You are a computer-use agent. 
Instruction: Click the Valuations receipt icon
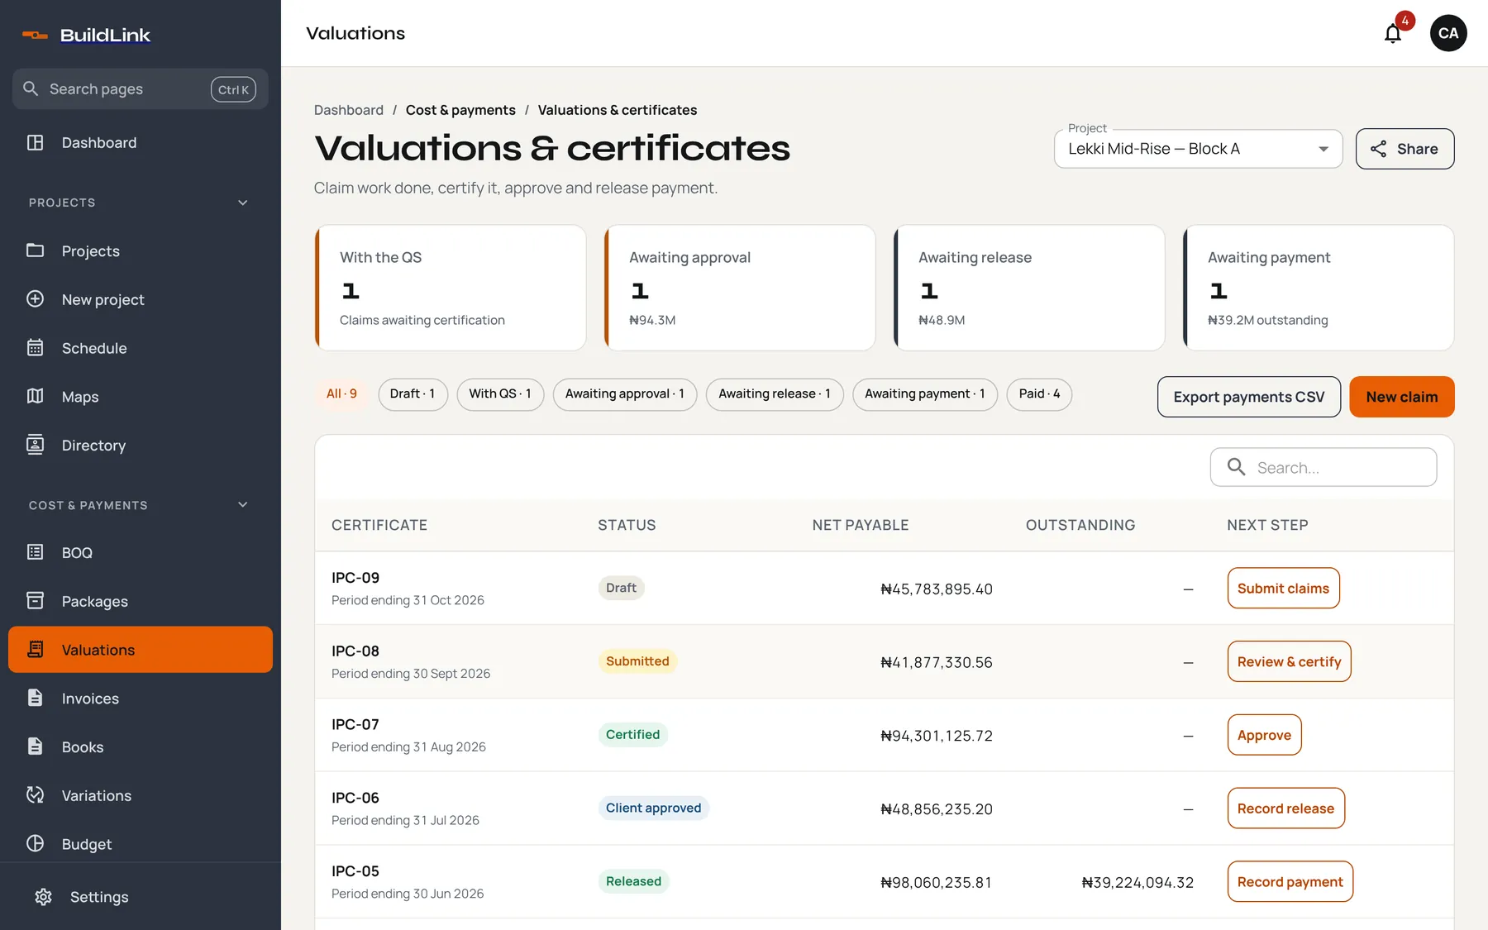click(x=35, y=650)
